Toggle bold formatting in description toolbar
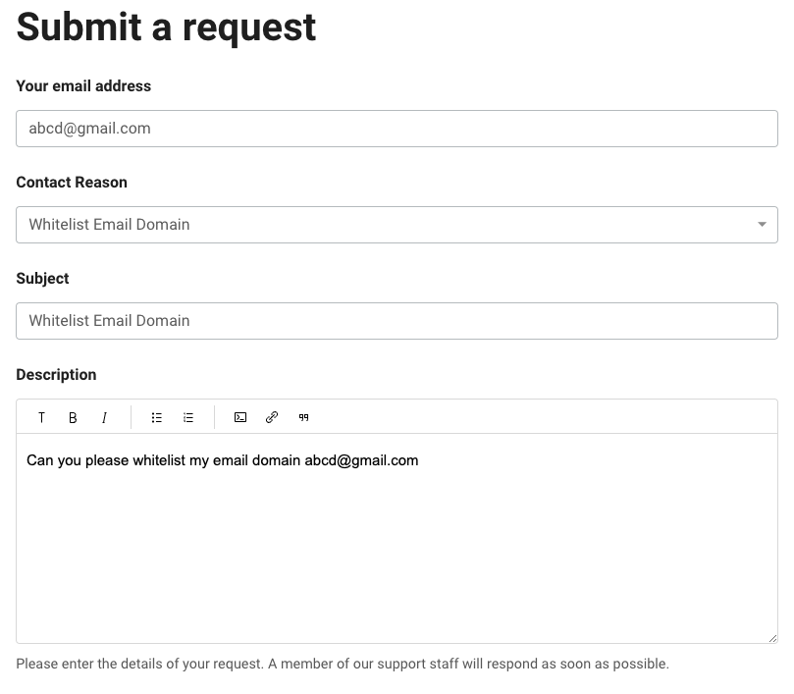This screenshot has width=794, height=694. [73, 417]
